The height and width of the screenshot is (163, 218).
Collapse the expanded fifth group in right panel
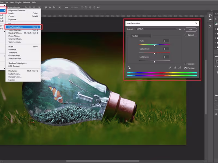pos(216,47)
